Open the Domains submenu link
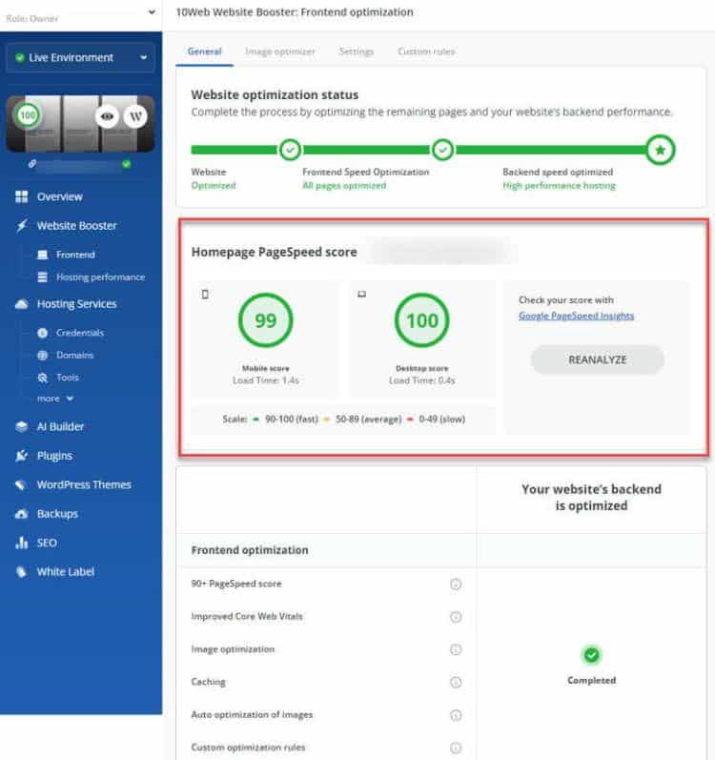715x760 pixels. coord(74,356)
